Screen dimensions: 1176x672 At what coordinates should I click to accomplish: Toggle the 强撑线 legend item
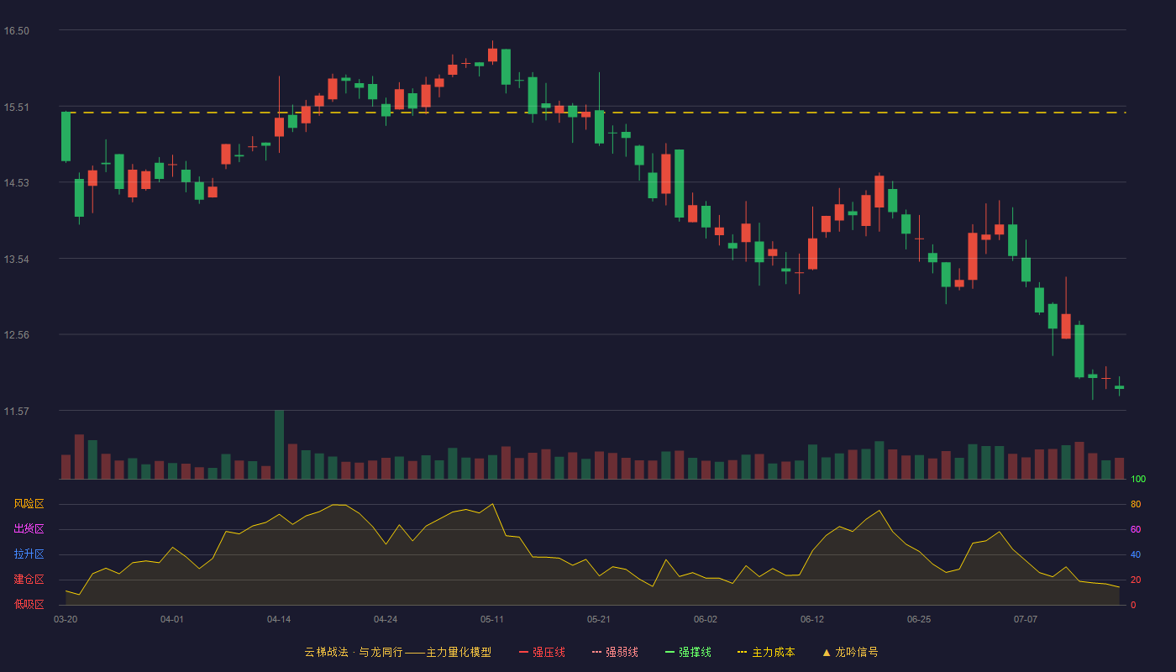coord(688,652)
